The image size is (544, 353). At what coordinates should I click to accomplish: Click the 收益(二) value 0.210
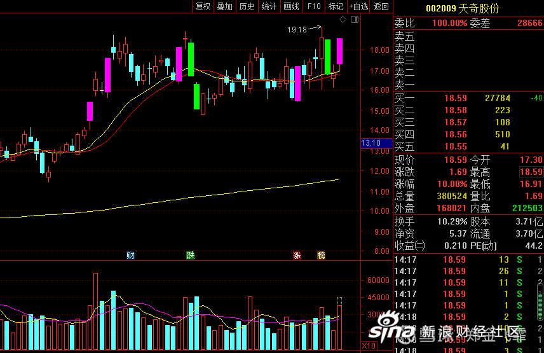pos(456,246)
